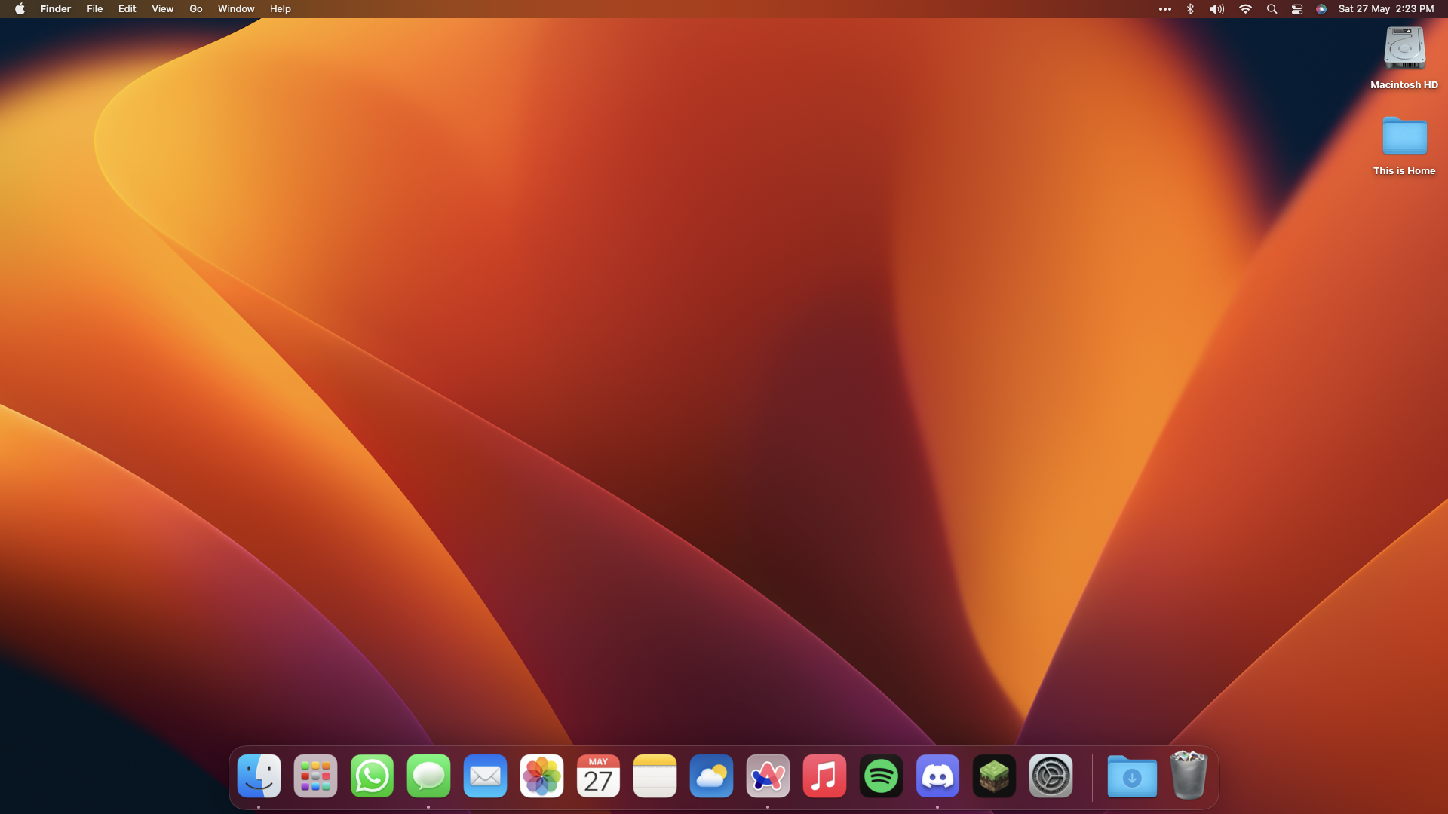Click the Macintosh HD label text
This screenshot has height=814, width=1448.
click(x=1404, y=85)
